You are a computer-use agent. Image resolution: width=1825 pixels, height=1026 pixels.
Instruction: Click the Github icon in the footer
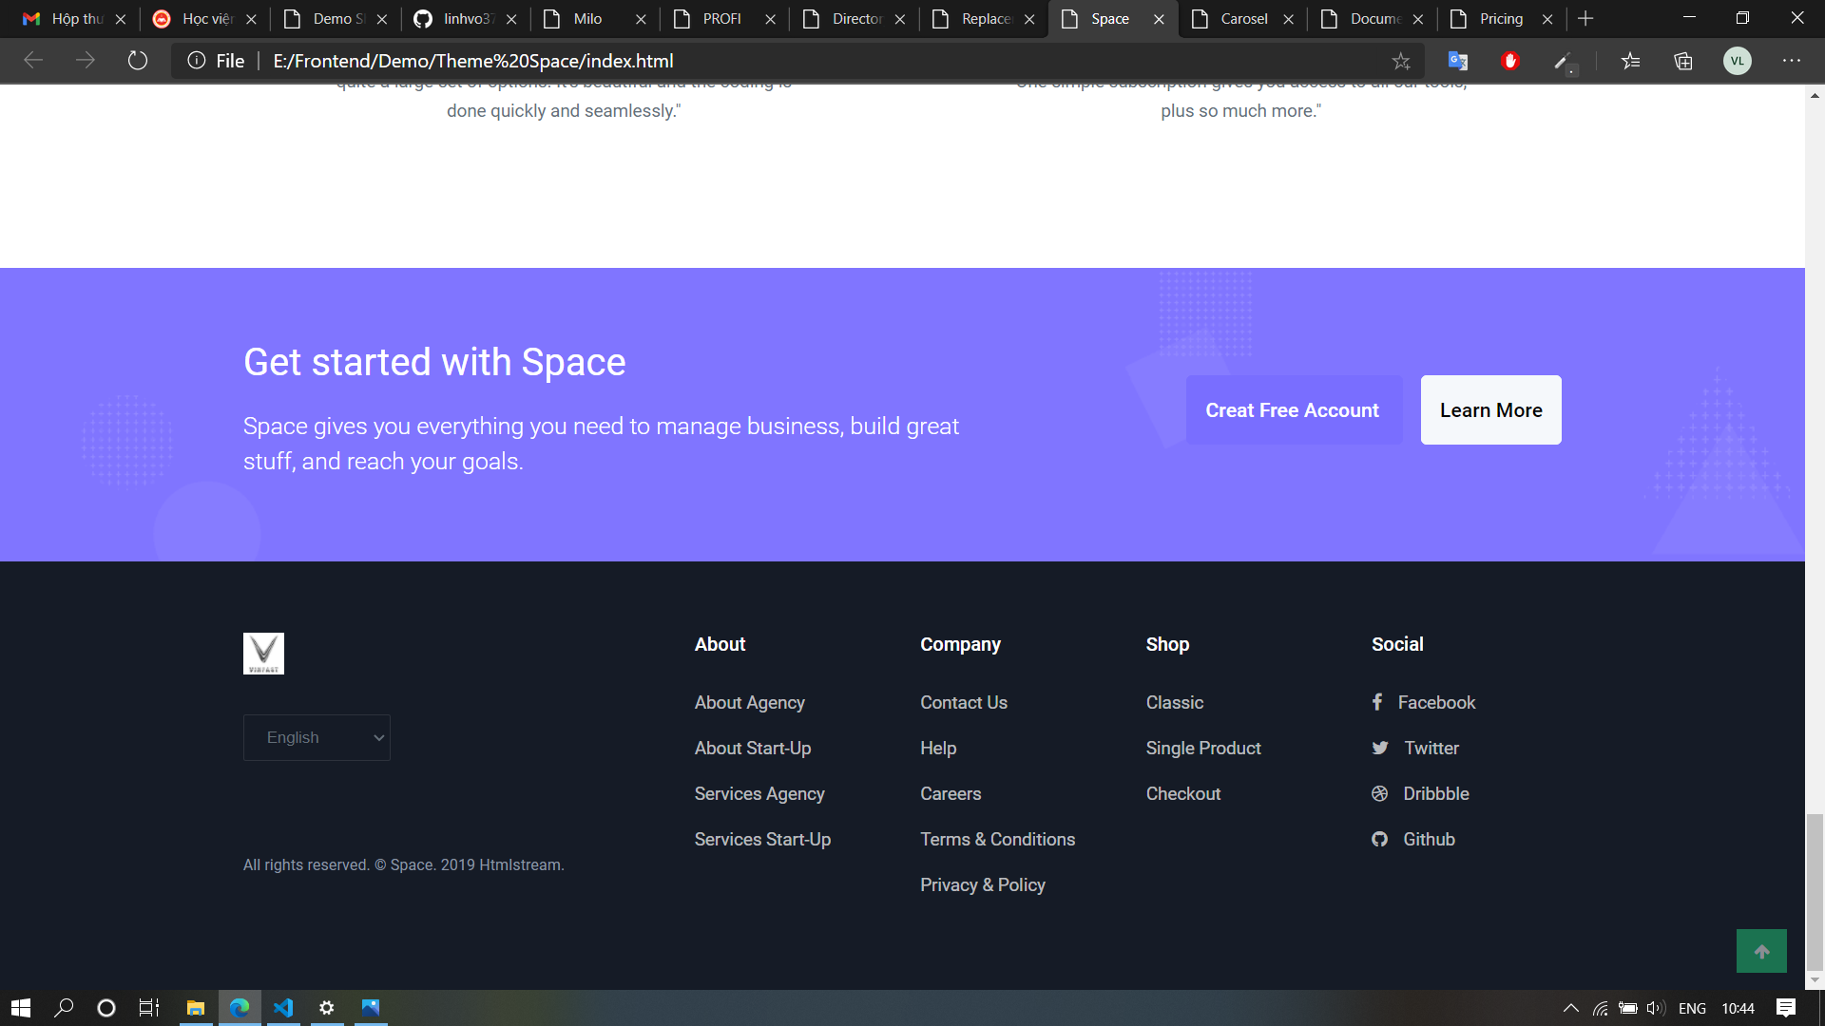click(x=1379, y=839)
